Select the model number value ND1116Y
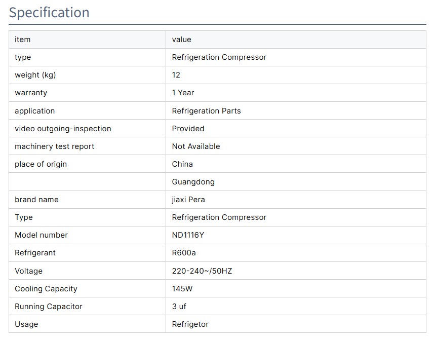 point(188,235)
